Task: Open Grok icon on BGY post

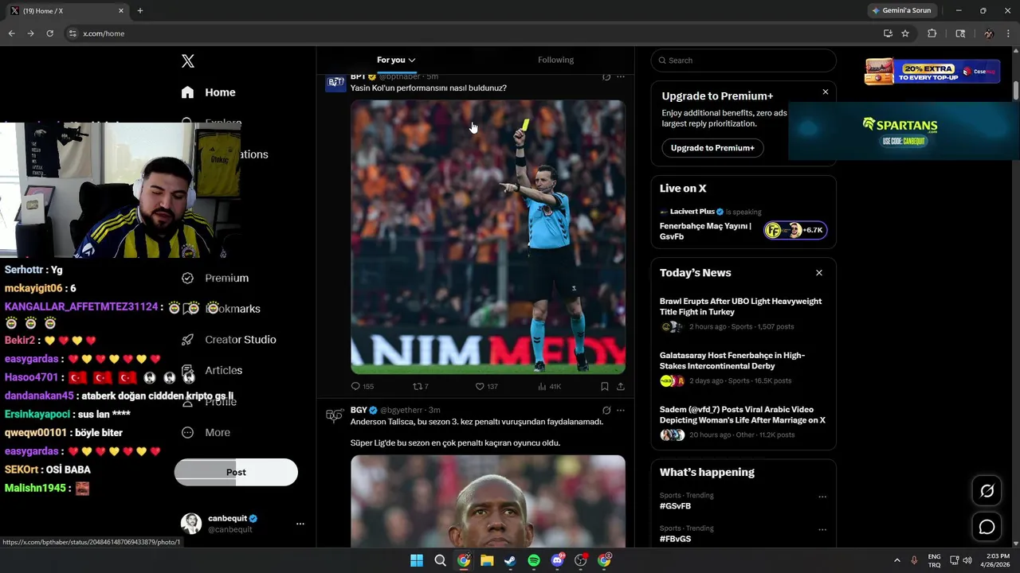Action: [606, 410]
